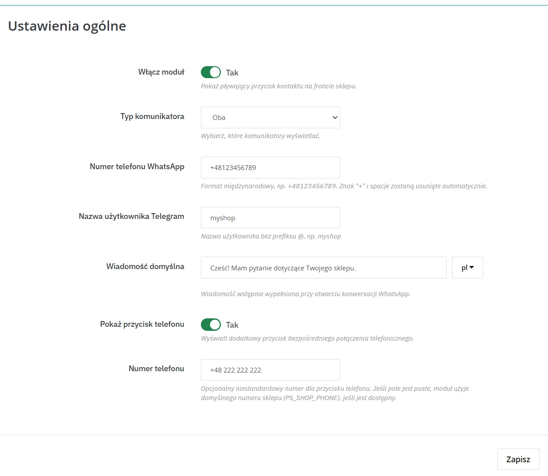548x476 pixels.
Task: Disable the Pokaż przycisk telefonu toggle
Action: click(211, 325)
